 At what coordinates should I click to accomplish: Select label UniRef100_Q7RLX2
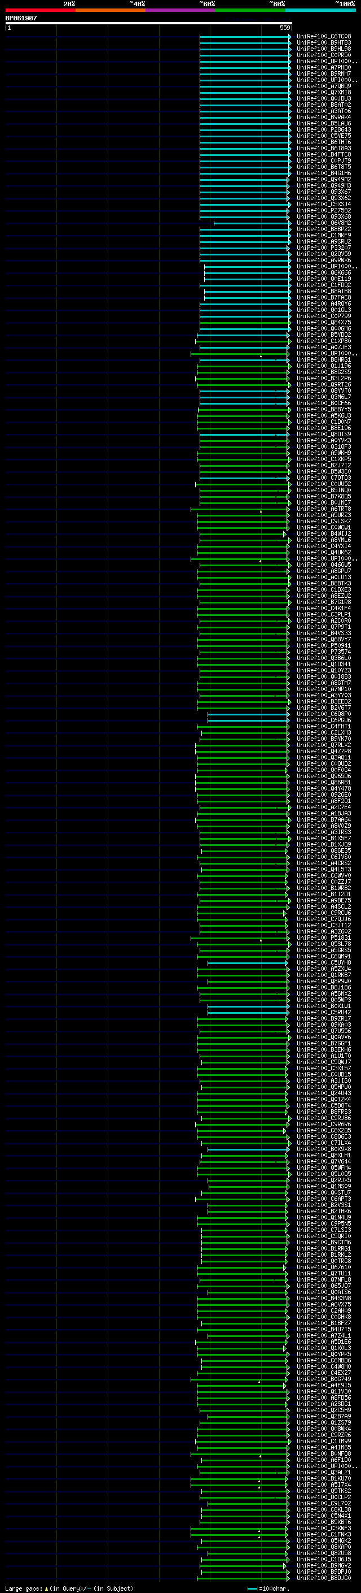coord(324,745)
